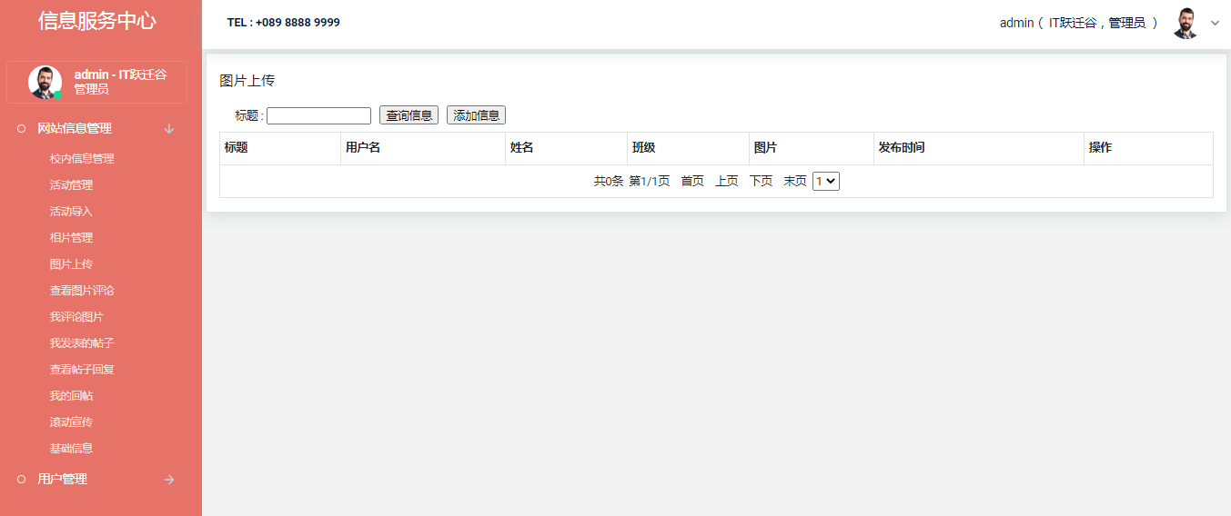Open 基础信息 sidebar item
The height and width of the screenshot is (516, 1231).
[x=71, y=448]
